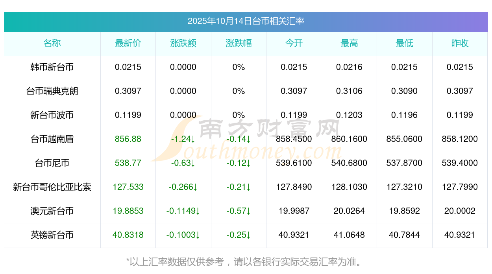The width and height of the screenshot is (492, 274).
Task: Select the open value 19.9987
Action: [x=294, y=211]
